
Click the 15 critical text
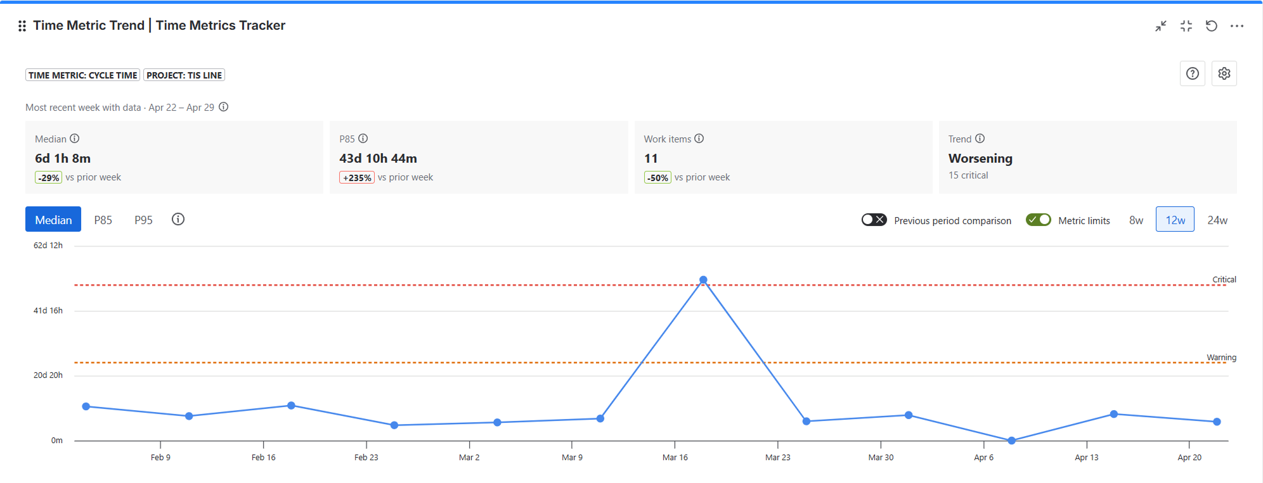pyautogui.click(x=968, y=175)
